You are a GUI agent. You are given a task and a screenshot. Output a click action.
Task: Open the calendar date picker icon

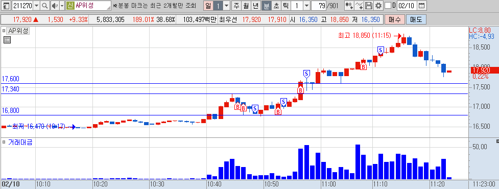(421, 6)
